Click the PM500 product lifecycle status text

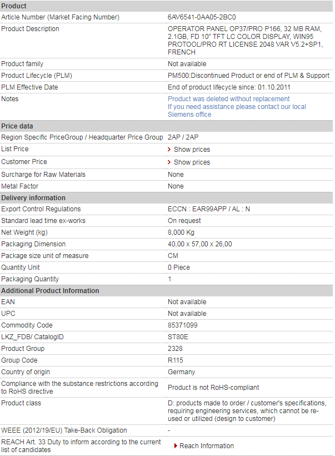[x=248, y=76]
